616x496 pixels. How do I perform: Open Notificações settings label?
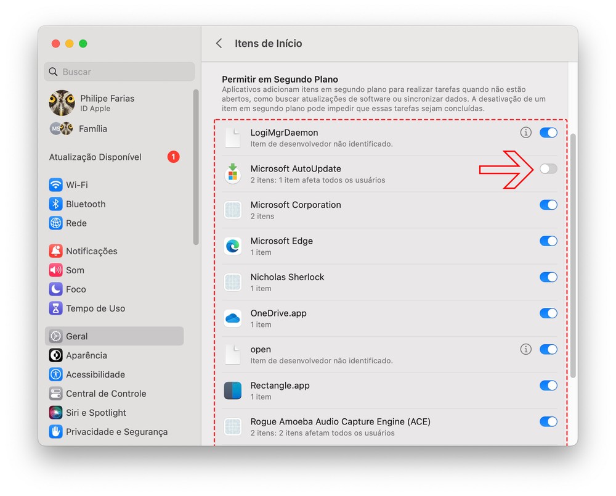click(92, 251)
